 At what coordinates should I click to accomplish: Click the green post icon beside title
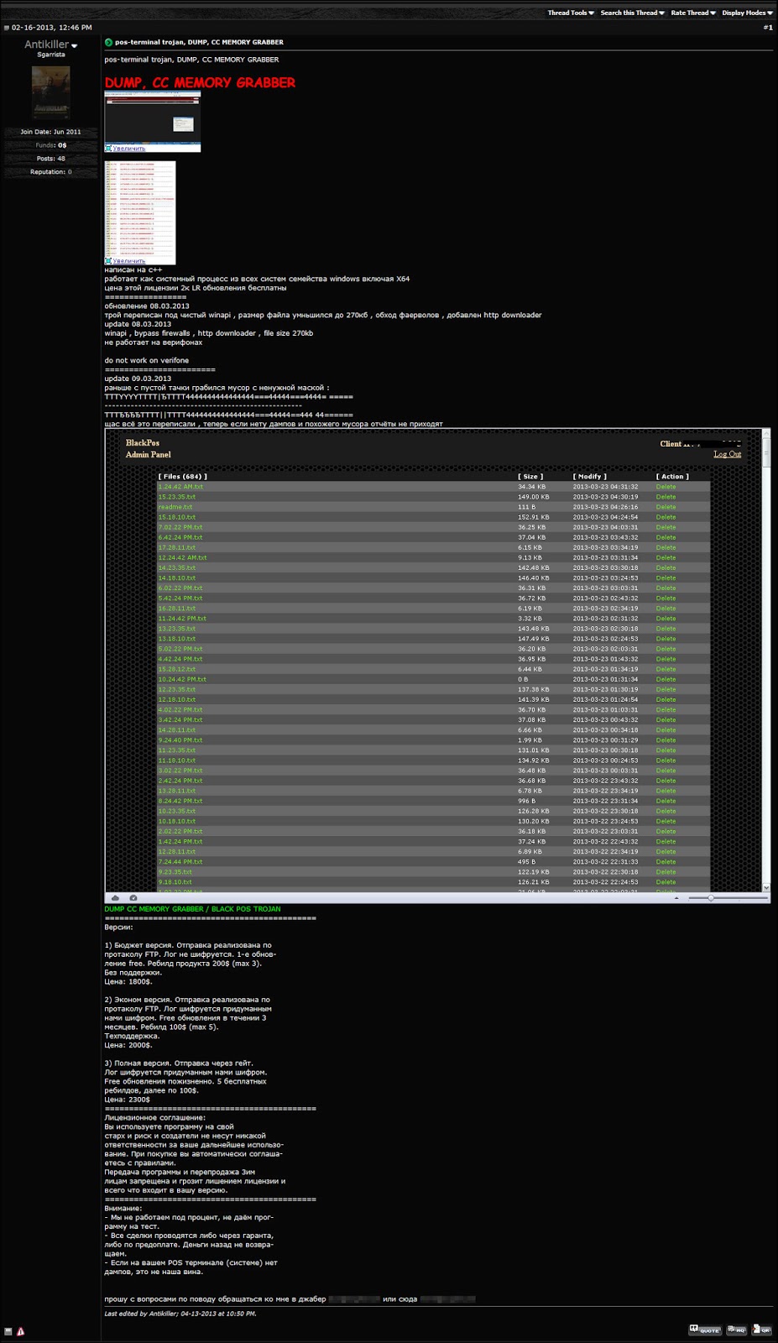[108, 42]
